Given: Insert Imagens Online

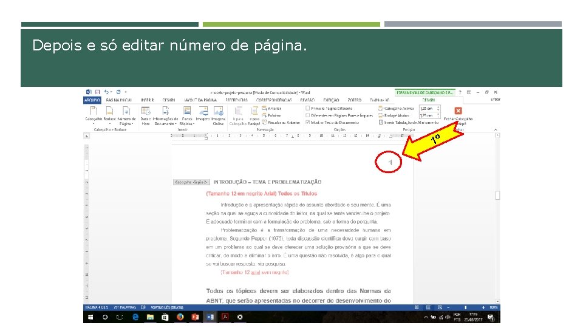Looking at the screenshot, I should (218, 115).
